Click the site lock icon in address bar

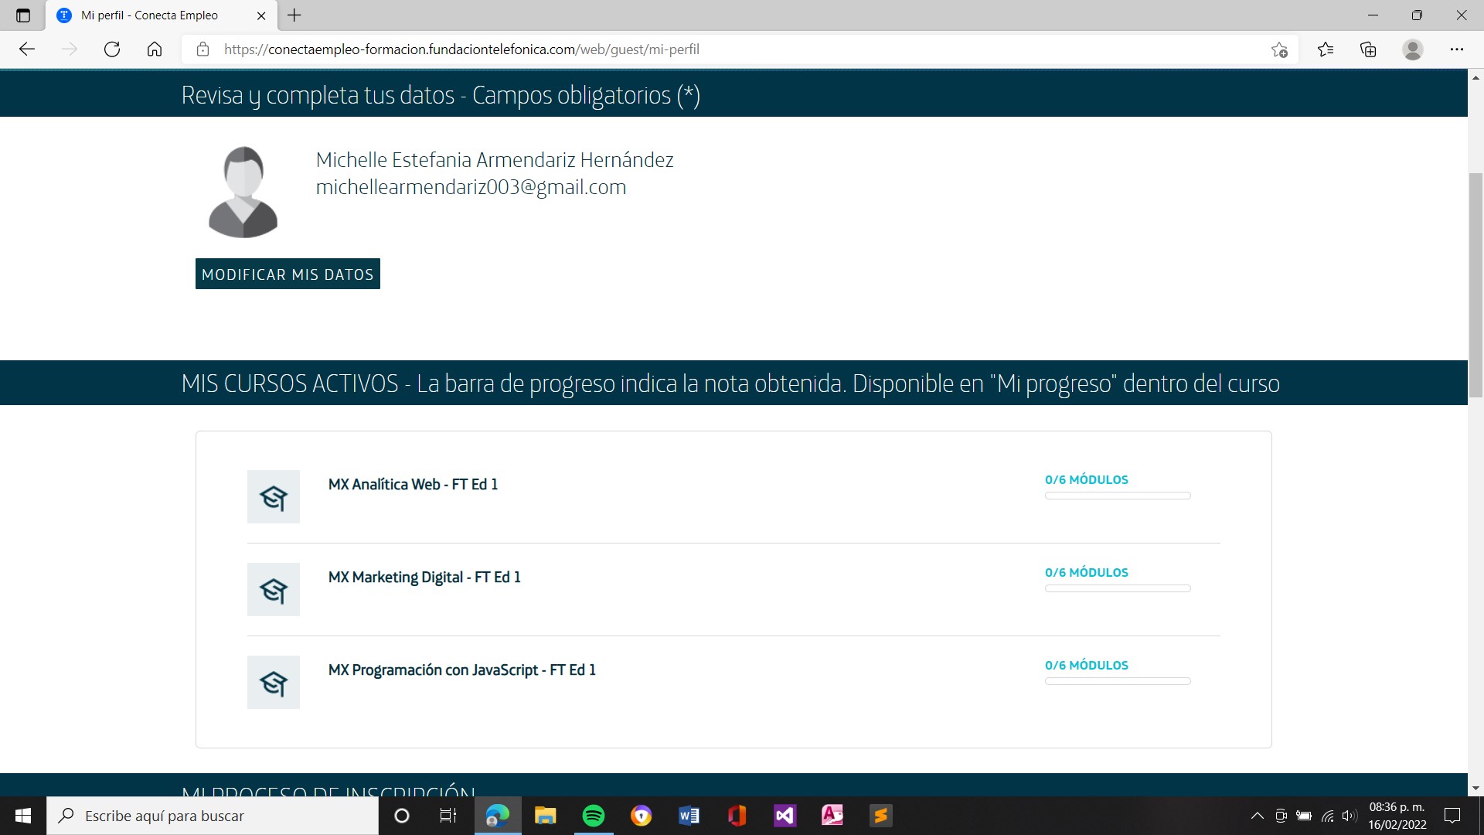tap(203, 49)
